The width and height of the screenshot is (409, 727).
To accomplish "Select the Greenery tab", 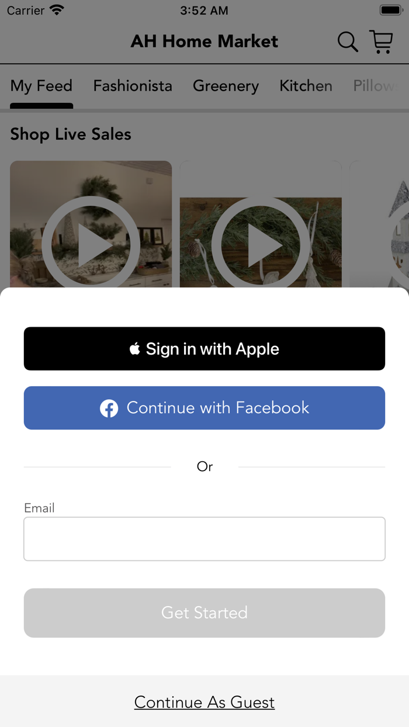I will (x=226, y=86).
